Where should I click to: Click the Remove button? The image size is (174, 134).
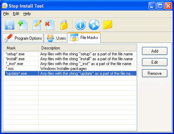(x=155, y=73)
